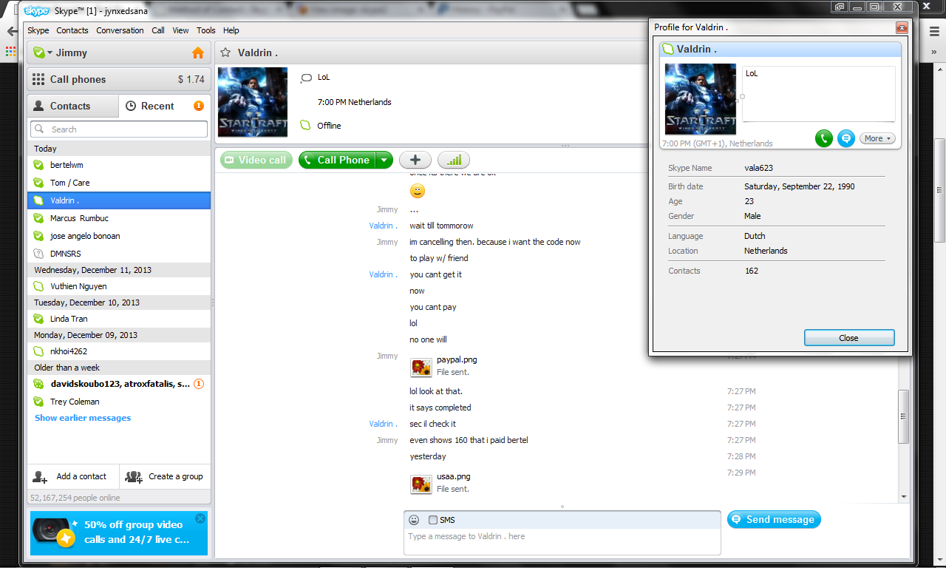Image resolution: width=946 pixels, height=568 pixels.
Task: Open the Help menu
Action: click(231, 30)
